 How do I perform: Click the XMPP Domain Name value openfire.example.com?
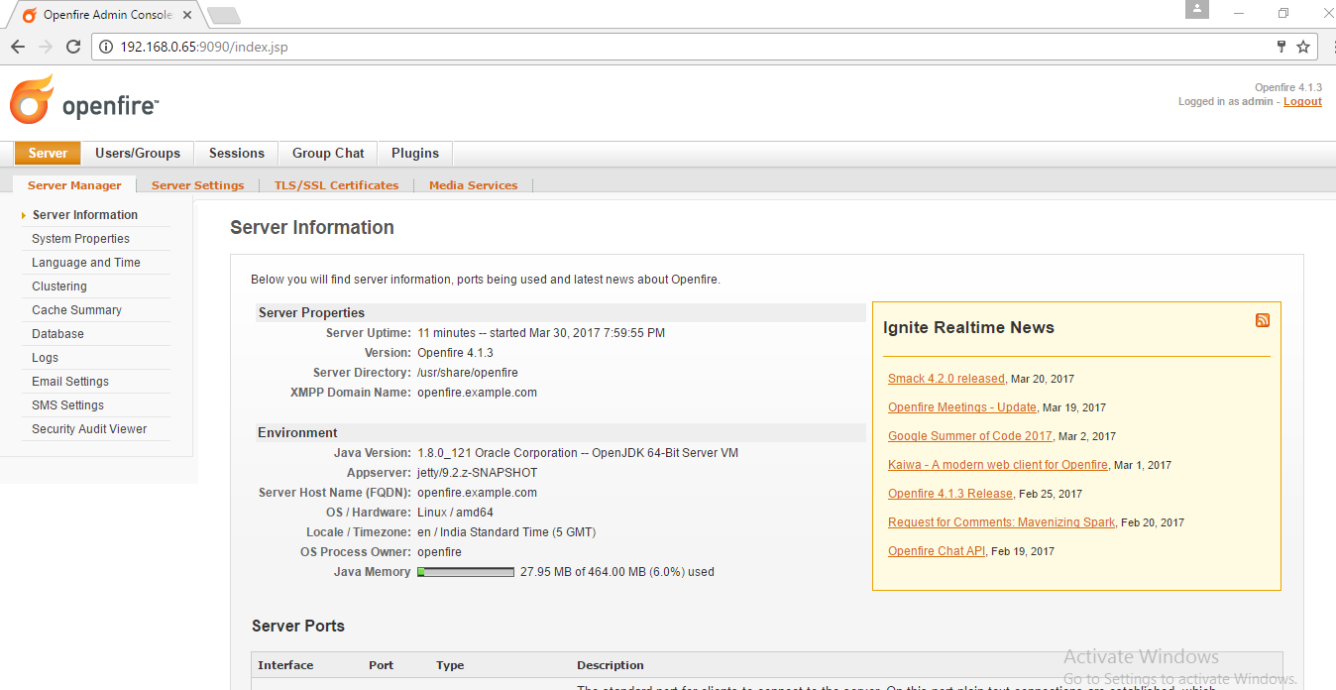pyautogui.click(x=477, y=393)
